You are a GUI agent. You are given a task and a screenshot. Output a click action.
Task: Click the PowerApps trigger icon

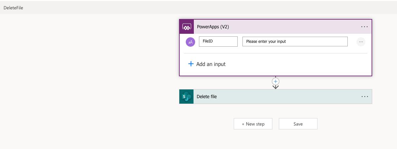187,27
